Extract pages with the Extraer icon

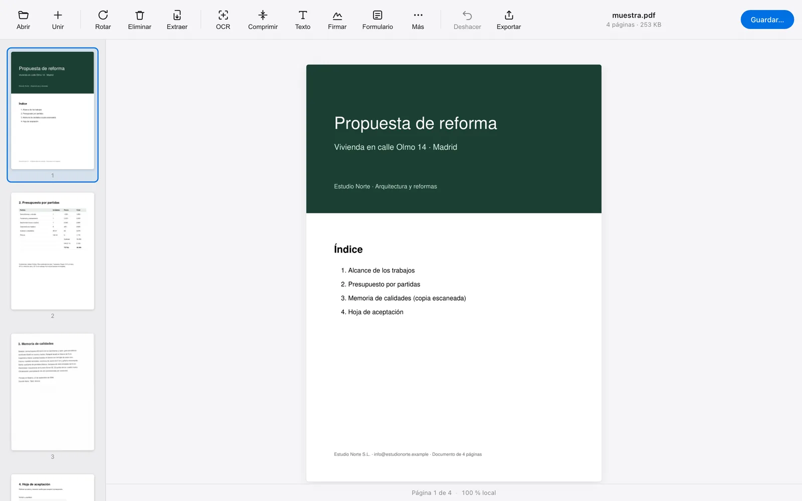(177, 16)
